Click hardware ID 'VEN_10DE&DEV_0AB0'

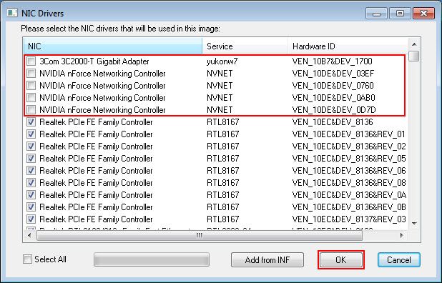334,98
